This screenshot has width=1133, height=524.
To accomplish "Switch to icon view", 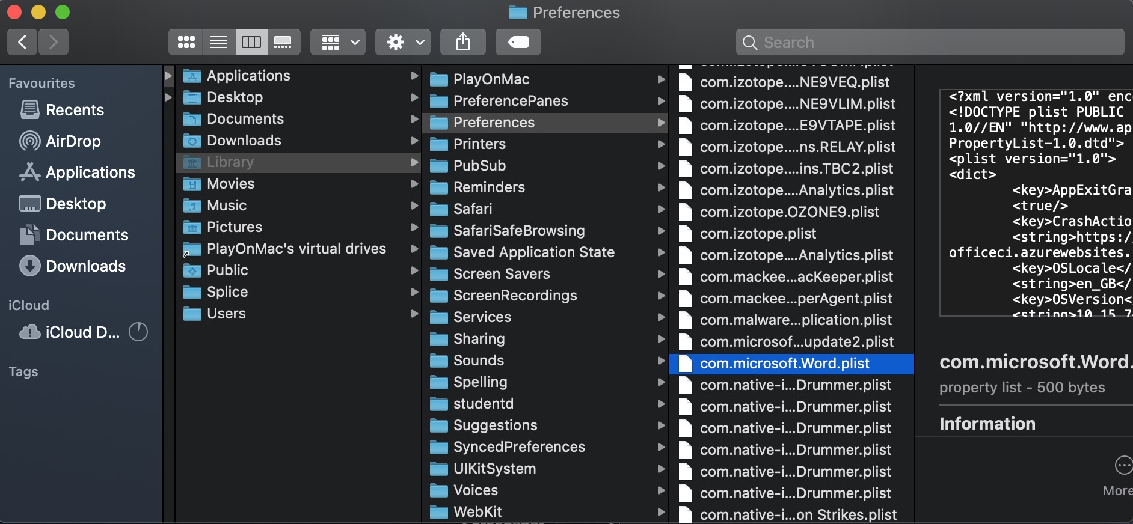I will pyautogui.click(x=186, y=42).
